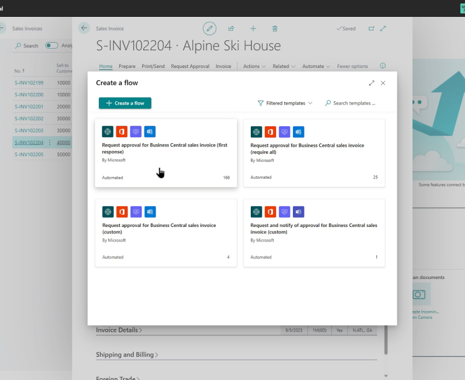The height and width of the screenshot is (380, 465).
Task: Open the Related dropdown menu
Action: (284, 66)
